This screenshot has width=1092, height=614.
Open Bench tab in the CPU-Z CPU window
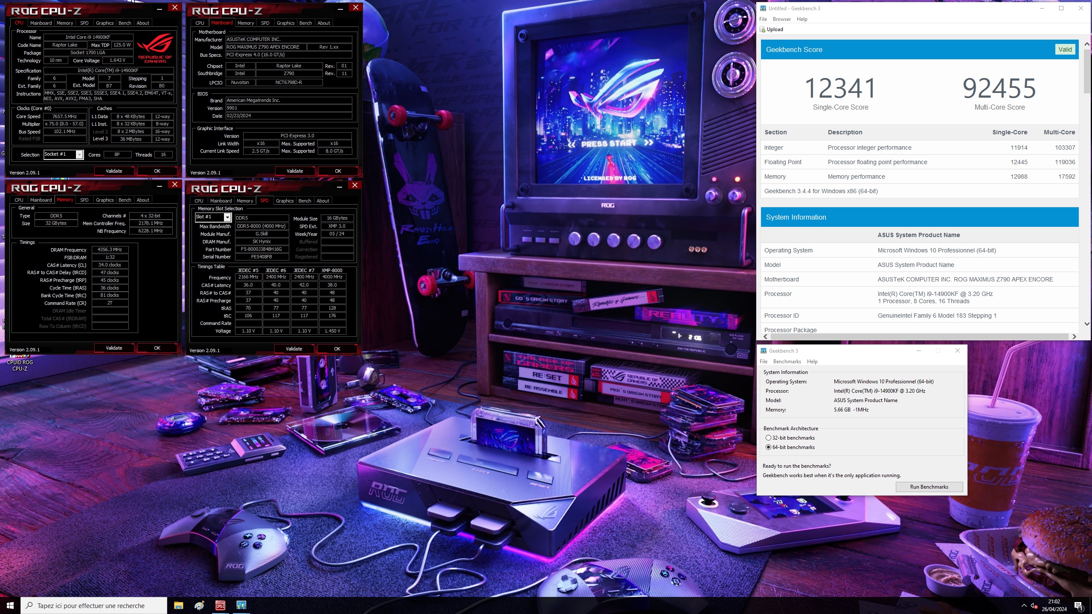pyautogui.click(x=125, y=23)
